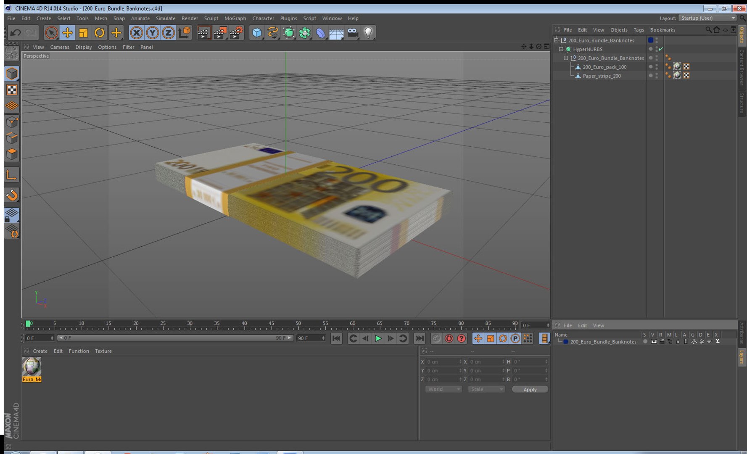Add a Camera object
The width and height of the screenshot is (747, 454).
(353, 32)
